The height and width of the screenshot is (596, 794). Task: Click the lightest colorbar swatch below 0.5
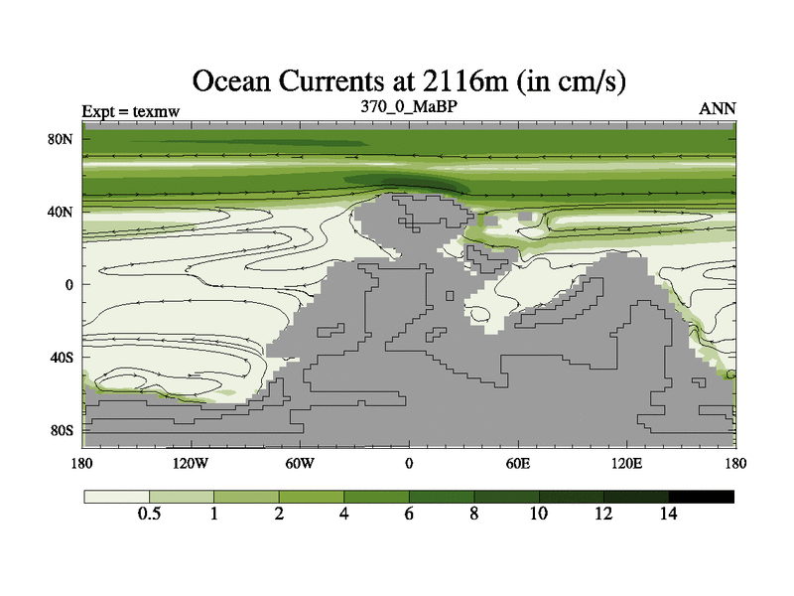[x=116, y=496]
